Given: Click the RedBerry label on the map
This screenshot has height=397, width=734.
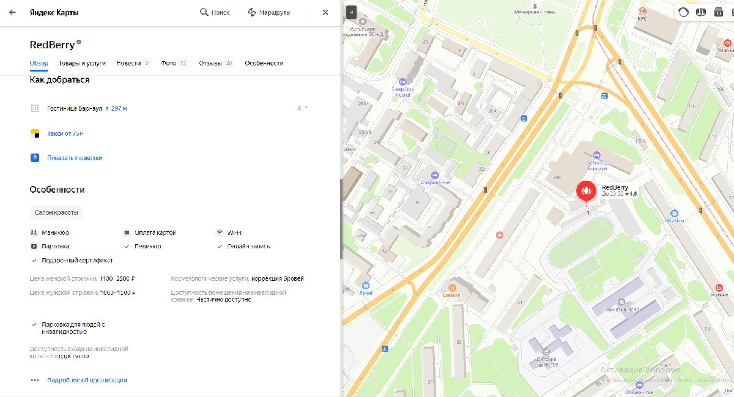Looking at the screenshot, I should click(x=615, y=187).
